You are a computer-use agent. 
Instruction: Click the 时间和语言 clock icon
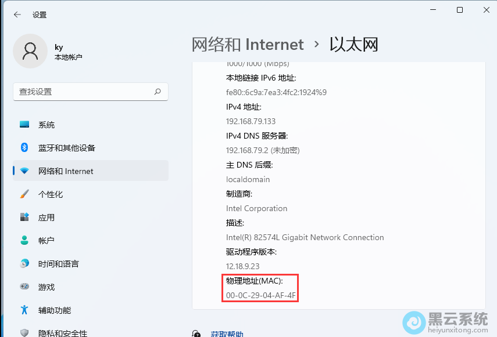(24, 263)
